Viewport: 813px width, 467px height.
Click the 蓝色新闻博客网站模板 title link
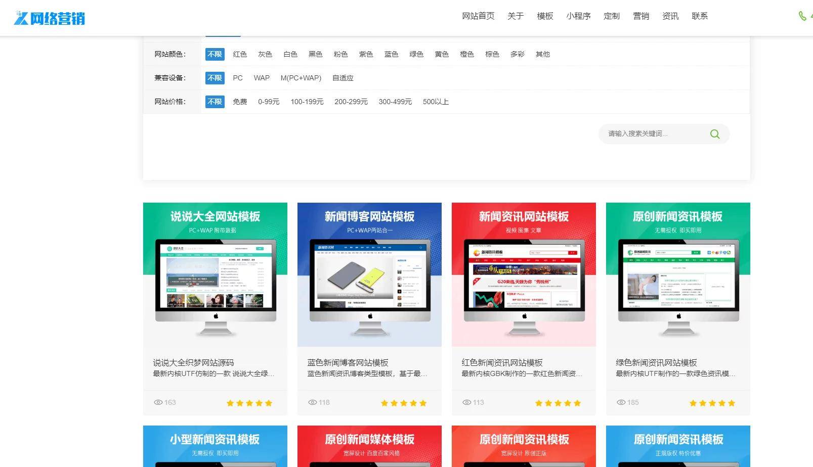[347, 362]
